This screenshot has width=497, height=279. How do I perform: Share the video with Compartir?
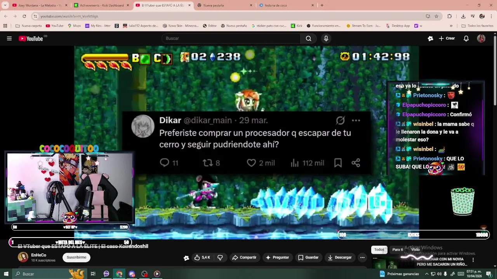(x=244, y=257)
